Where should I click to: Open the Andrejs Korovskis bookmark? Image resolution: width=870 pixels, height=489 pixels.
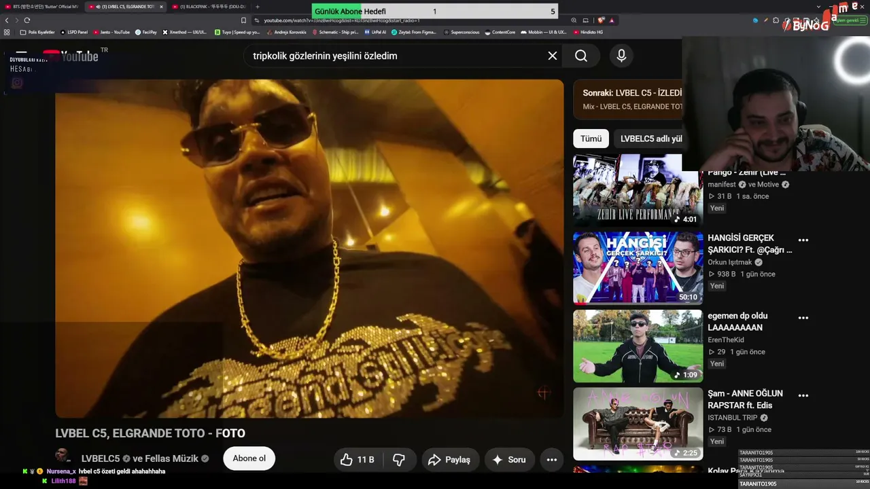click(288, 32)
